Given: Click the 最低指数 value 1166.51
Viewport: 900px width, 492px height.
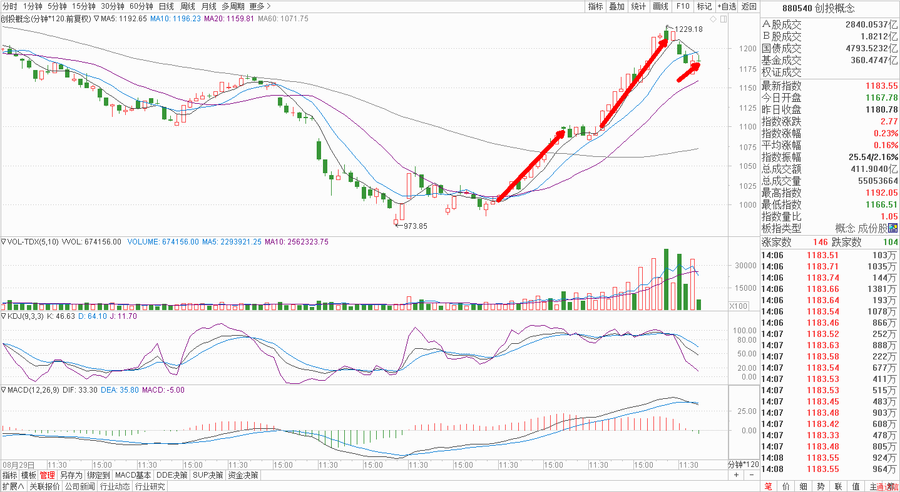Looking at the screenshot, I should (x=882, y=204).
